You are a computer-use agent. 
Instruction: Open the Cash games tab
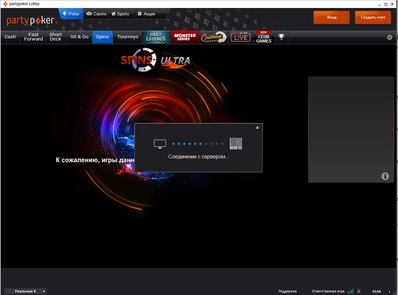coord(10,37)
